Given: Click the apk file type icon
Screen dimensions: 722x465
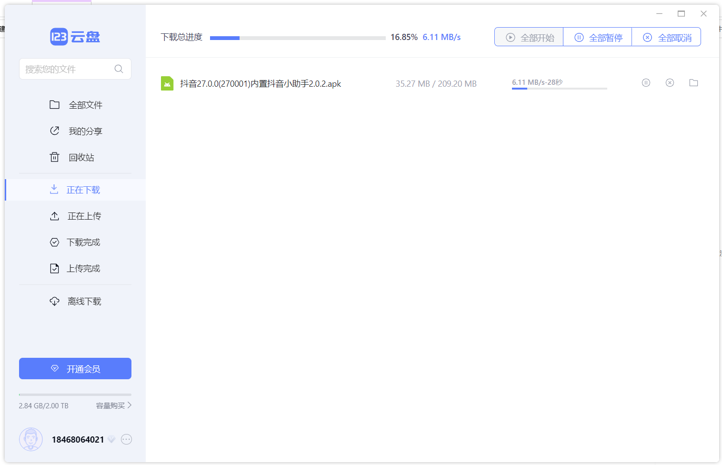Looking at the screenshot, I should click(167, 83).
